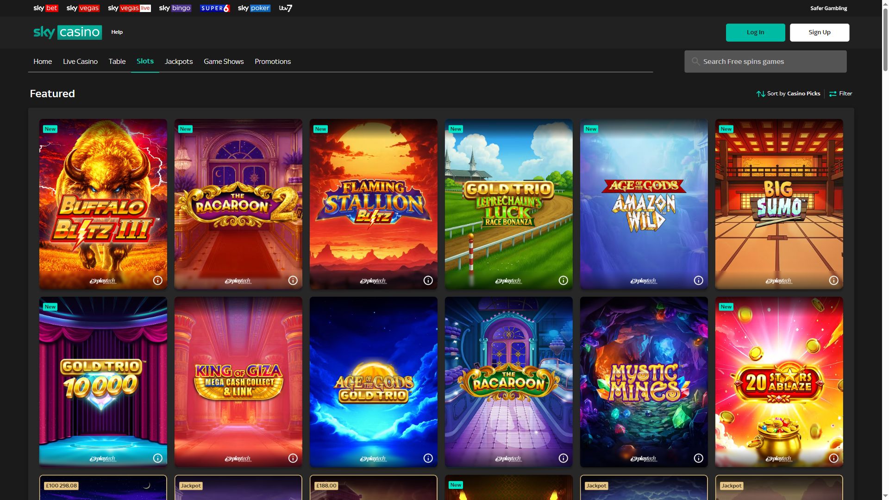Image resolution: width=889 pixels, height=500 pixels.
Task: Click info icon on The Racaroon purple card
Action: 563,458
